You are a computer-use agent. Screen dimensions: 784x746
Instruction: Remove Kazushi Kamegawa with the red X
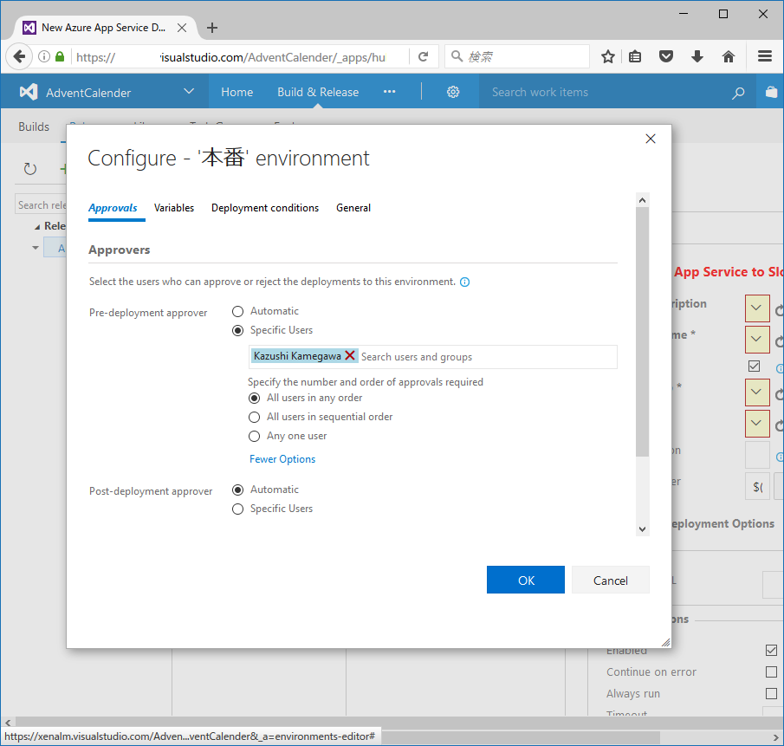coord(350,355)
